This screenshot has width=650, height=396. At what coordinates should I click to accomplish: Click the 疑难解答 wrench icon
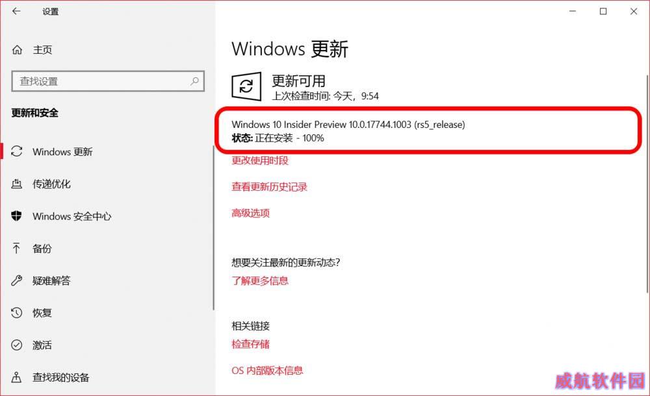[x=17, y=280]
